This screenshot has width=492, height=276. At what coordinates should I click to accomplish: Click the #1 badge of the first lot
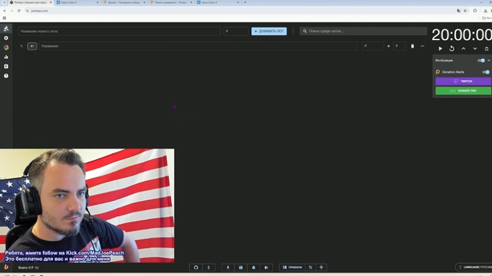pos(32,46)
